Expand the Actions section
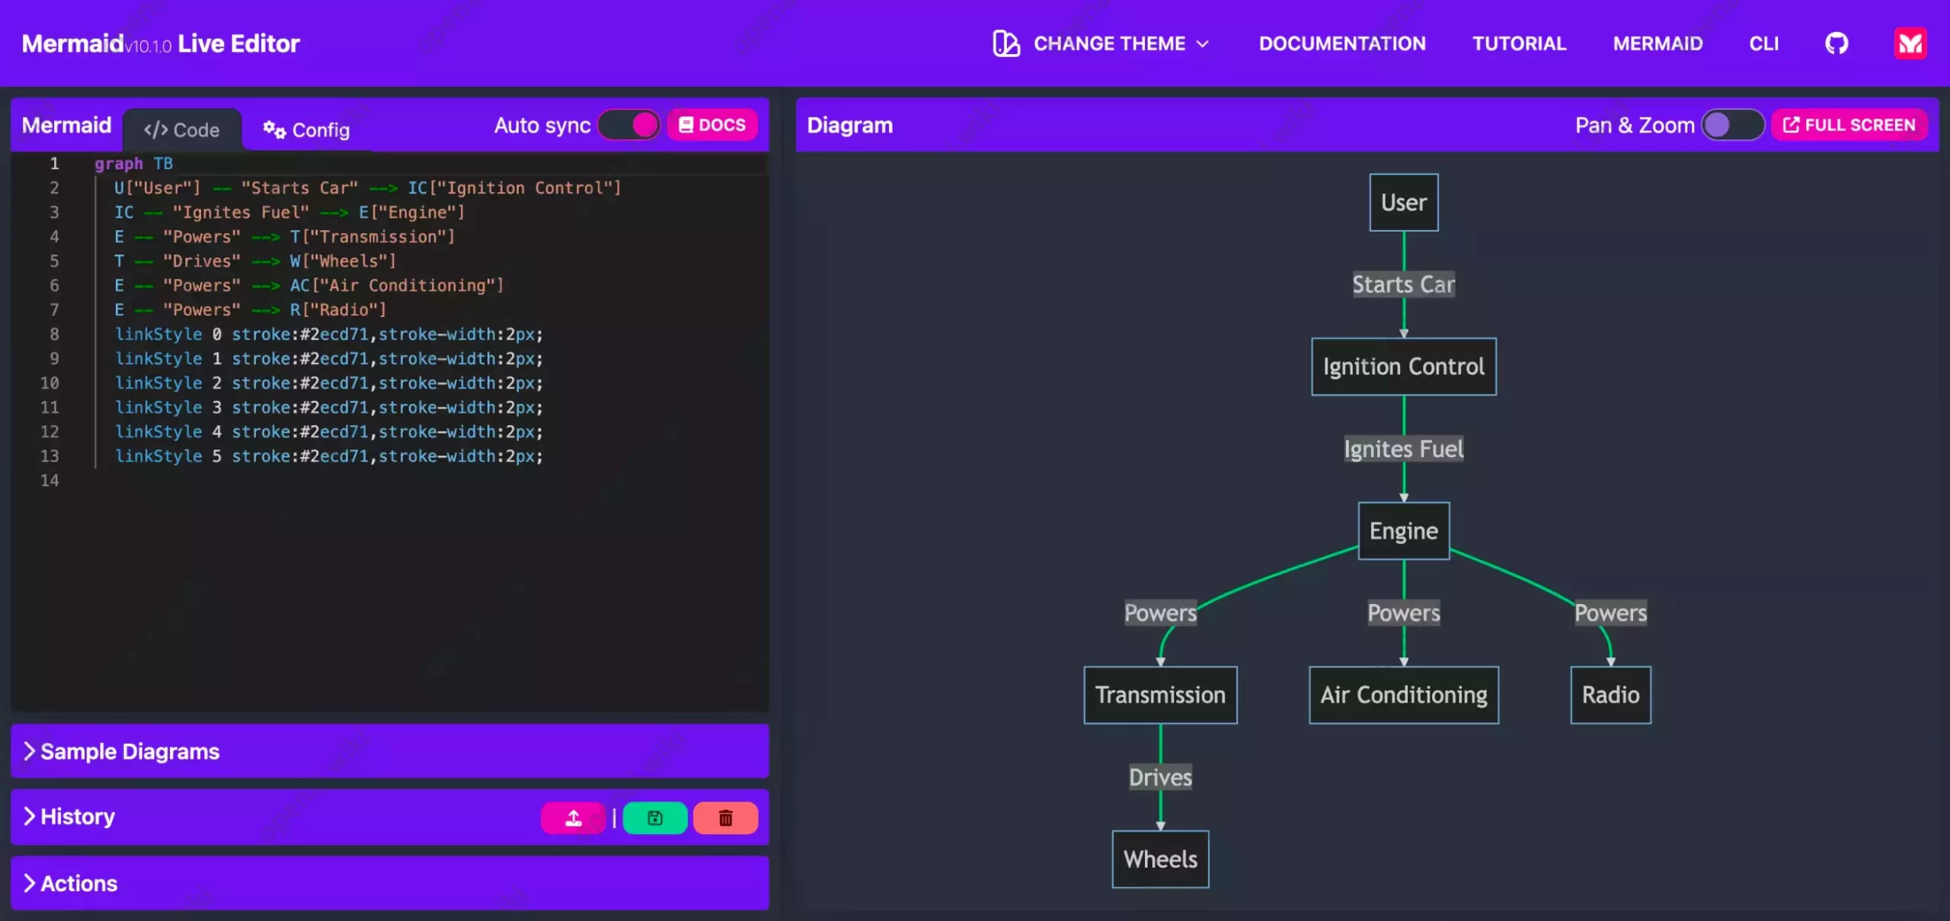 click(389, 883)
